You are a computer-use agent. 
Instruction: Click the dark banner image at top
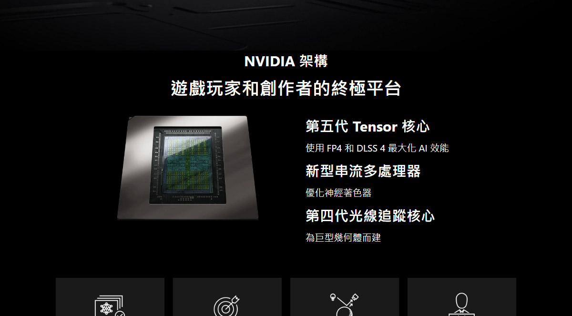pyautogui.click(x=286, y=25)
